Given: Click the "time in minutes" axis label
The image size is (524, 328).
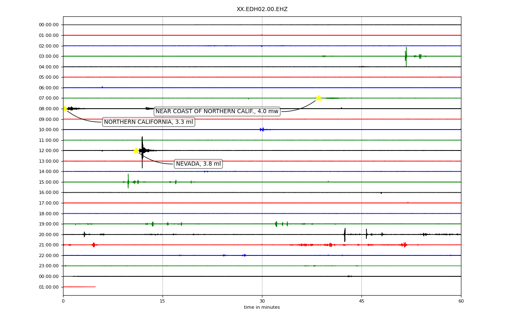Looking at the screenshot, I should tap(262, 307).
